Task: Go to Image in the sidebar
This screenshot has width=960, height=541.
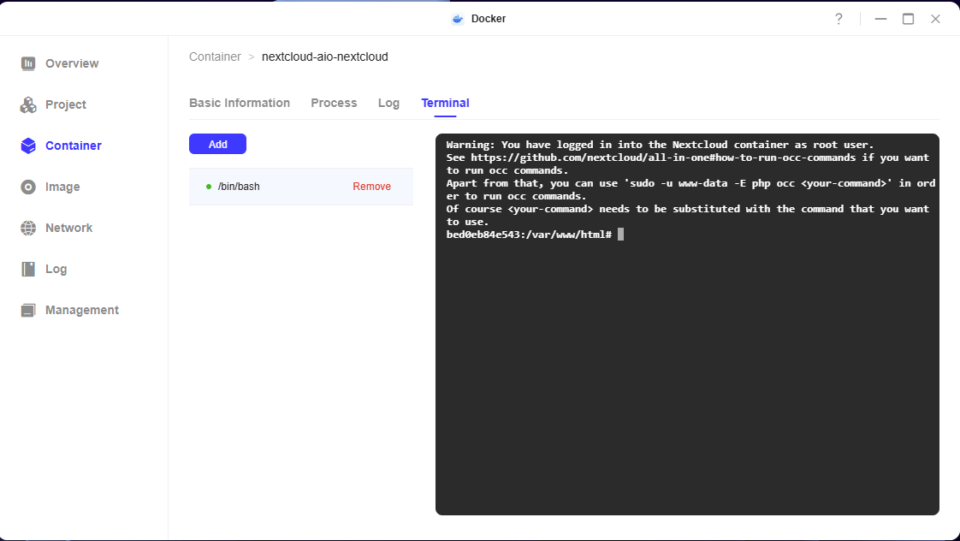Action: [62, 187]
